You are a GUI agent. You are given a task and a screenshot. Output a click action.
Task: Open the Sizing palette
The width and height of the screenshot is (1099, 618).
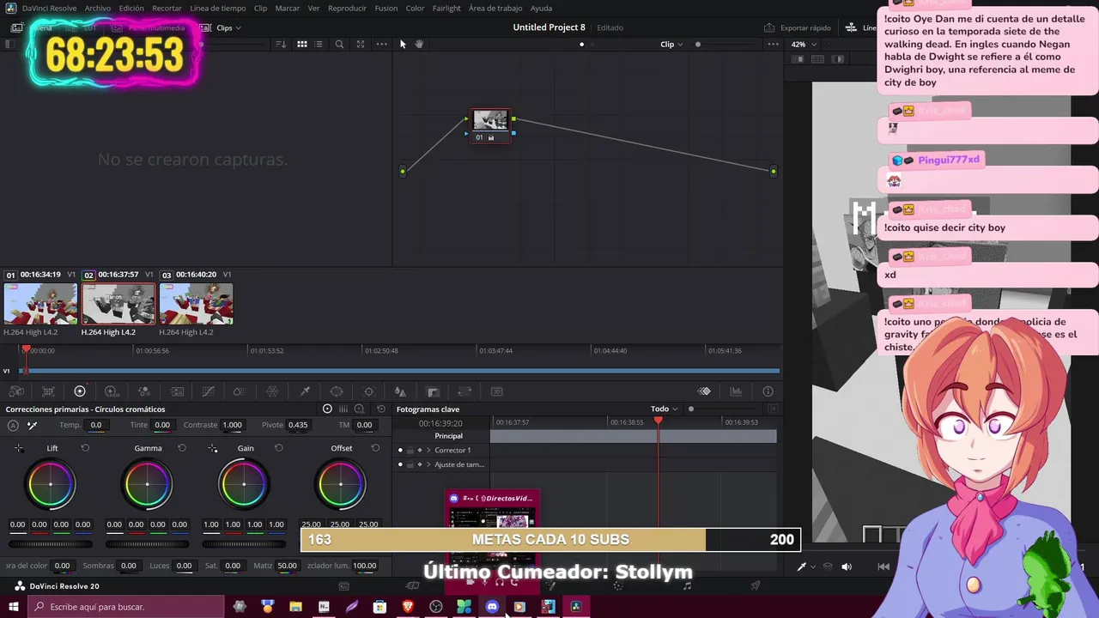tap(464, 391)
